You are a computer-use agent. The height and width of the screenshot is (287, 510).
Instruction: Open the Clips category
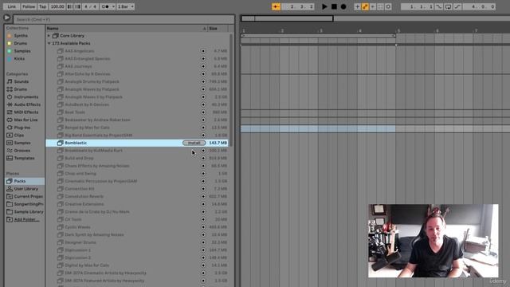click(x=19, y=135)
